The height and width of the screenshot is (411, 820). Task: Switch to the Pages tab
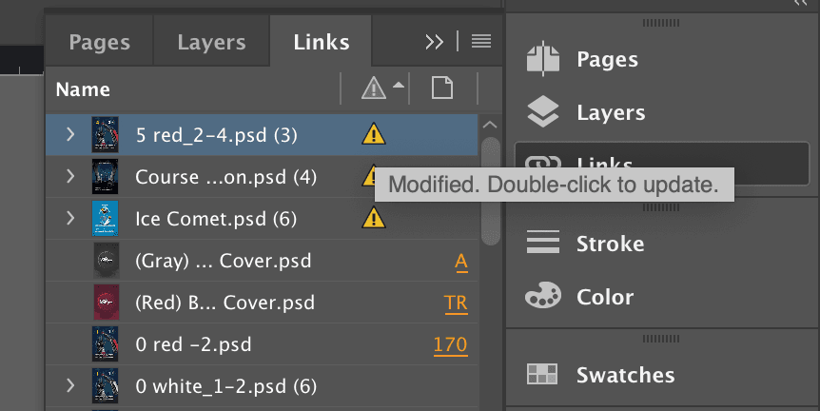[x=100, y=42]
